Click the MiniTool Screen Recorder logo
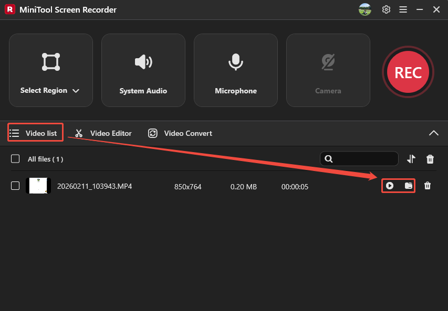The width and height of the screenshot is (448, 311). (9, 9)
